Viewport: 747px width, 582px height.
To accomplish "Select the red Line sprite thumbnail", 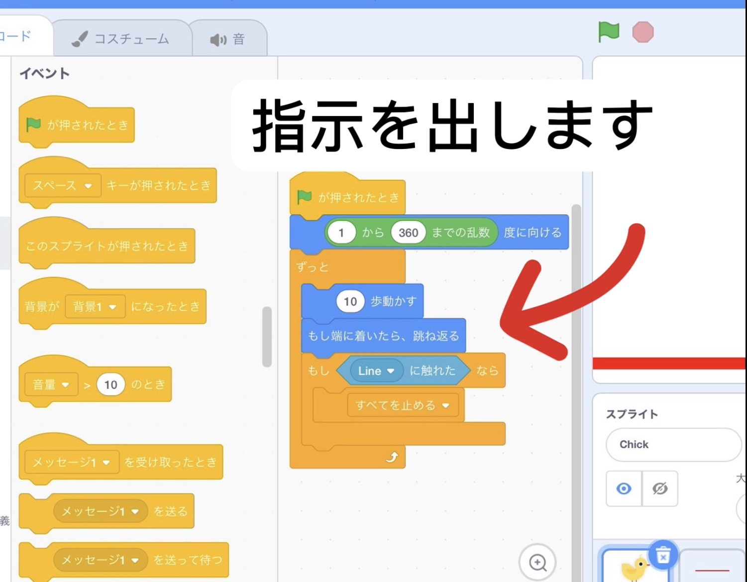I will click(x=712, y=569).
